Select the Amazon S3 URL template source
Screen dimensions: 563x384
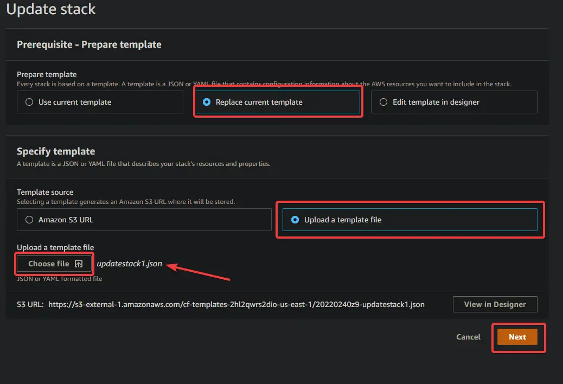click(29, 220)
